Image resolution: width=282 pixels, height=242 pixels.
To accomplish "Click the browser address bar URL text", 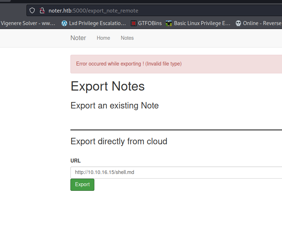I will 93,11.
